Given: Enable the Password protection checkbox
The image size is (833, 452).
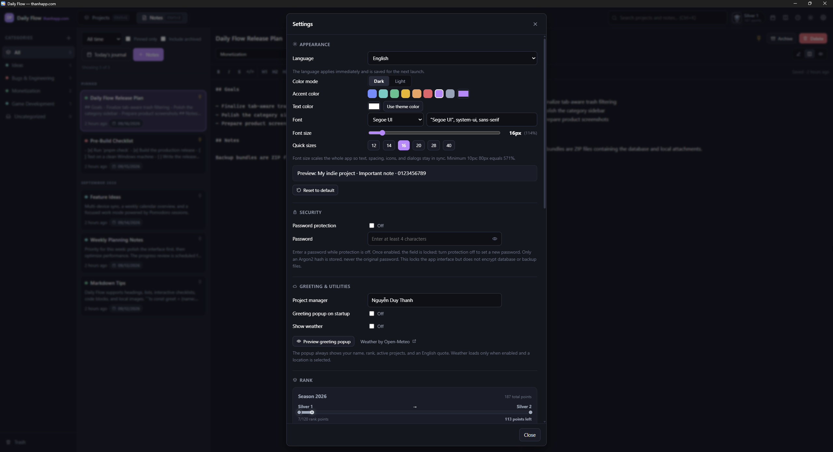Looking at the screenshot, I should tap(372, 225).
